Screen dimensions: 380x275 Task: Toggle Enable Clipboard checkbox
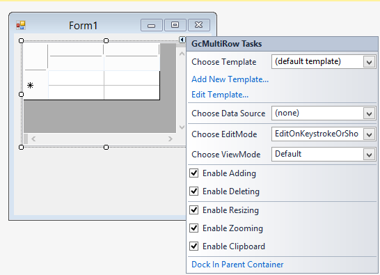(x=194, y=246)
